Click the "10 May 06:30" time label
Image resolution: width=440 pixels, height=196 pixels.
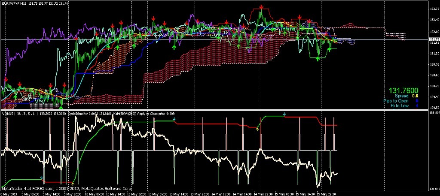pyautogui.click(x=94, y=194)
